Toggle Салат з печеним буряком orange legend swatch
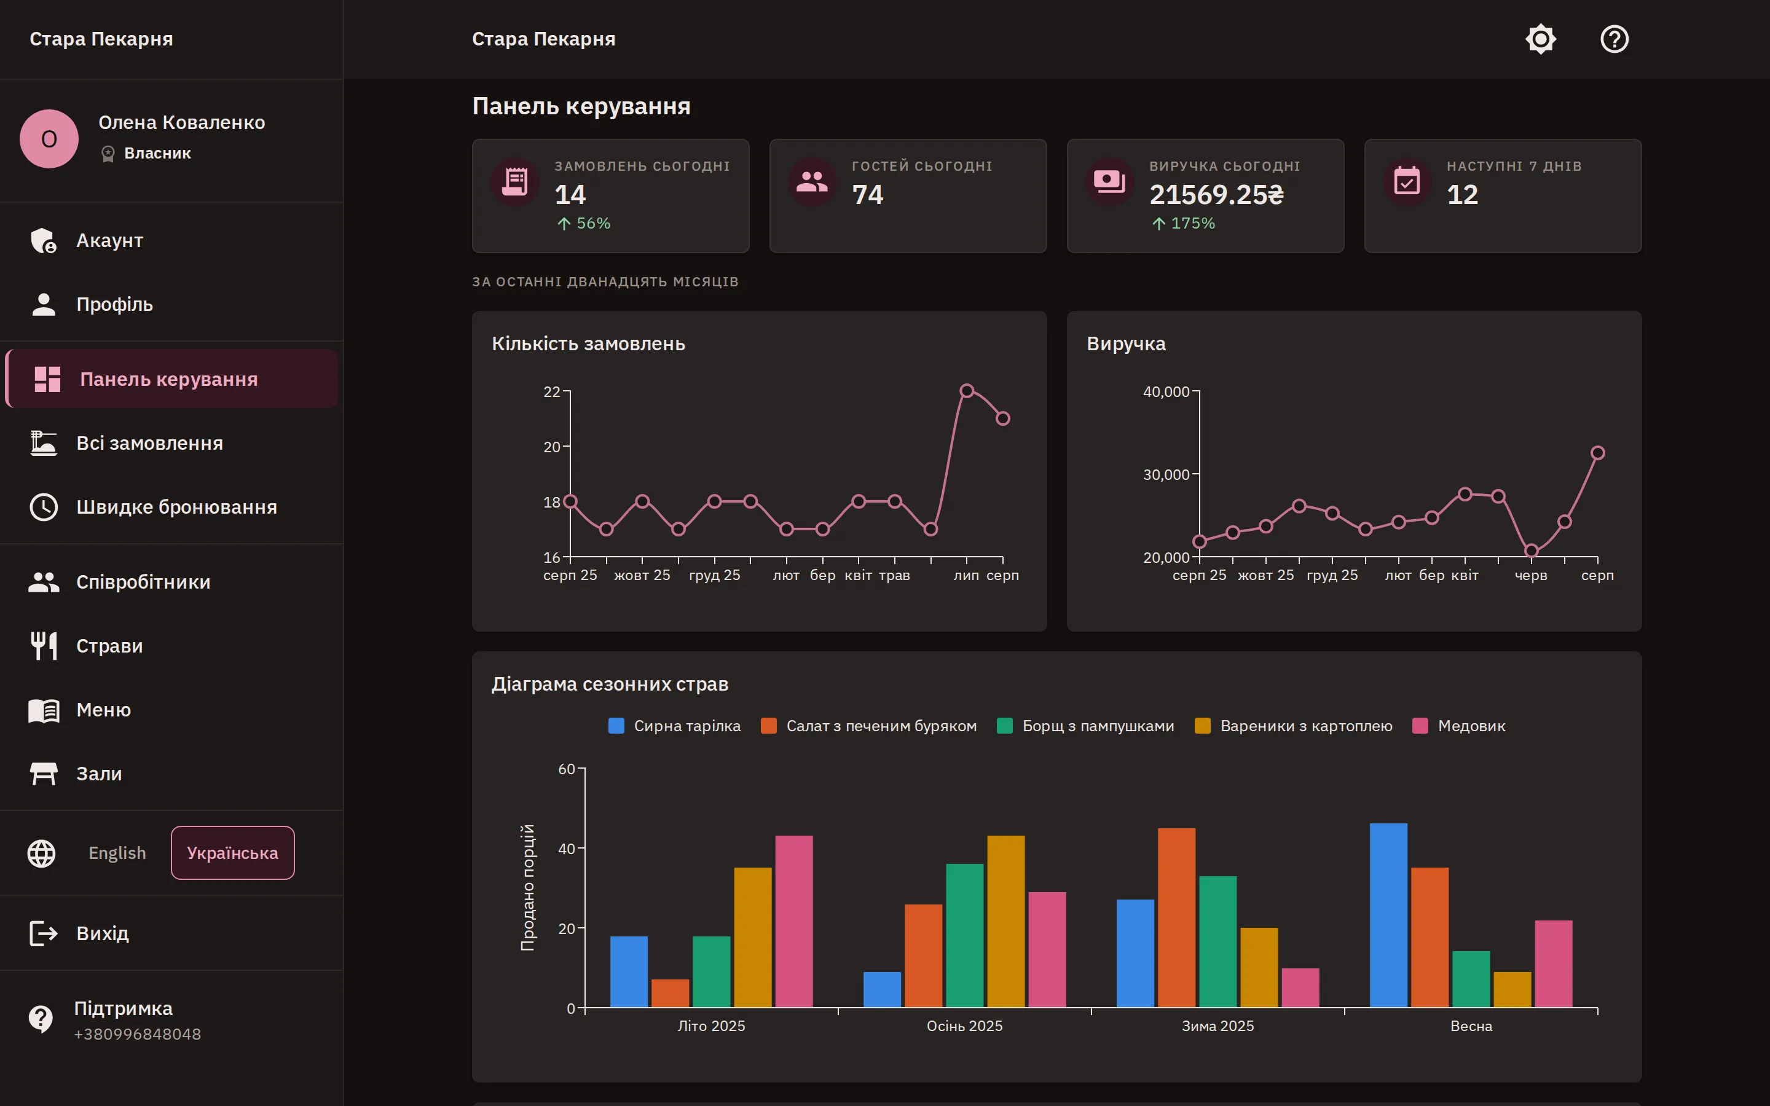 [x=769, y=726]
